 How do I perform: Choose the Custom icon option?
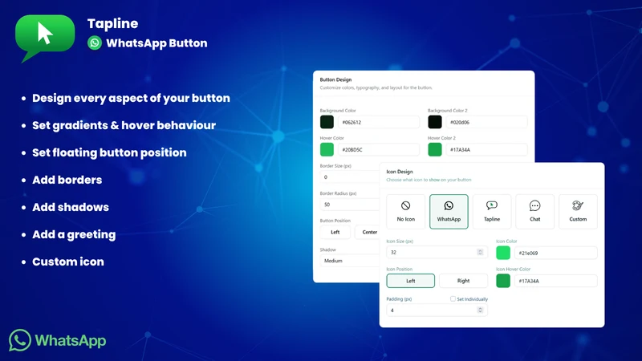[578, 212]
